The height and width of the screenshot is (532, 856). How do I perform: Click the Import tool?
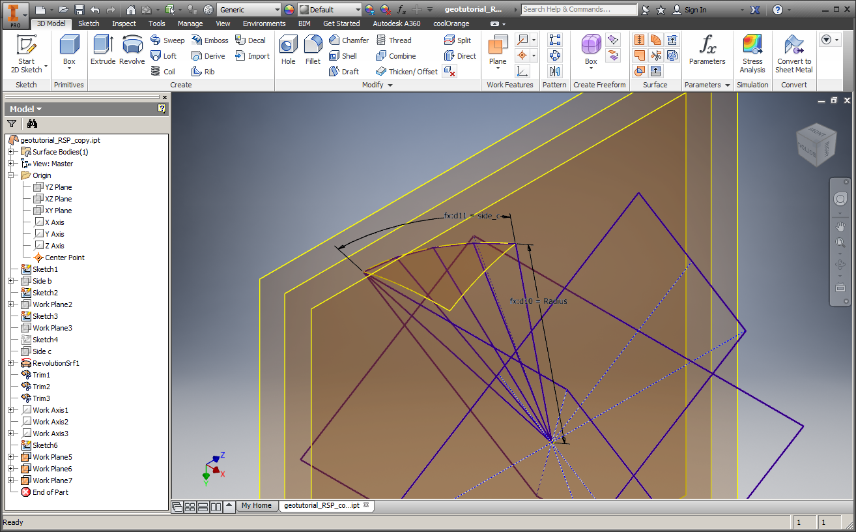252,56
